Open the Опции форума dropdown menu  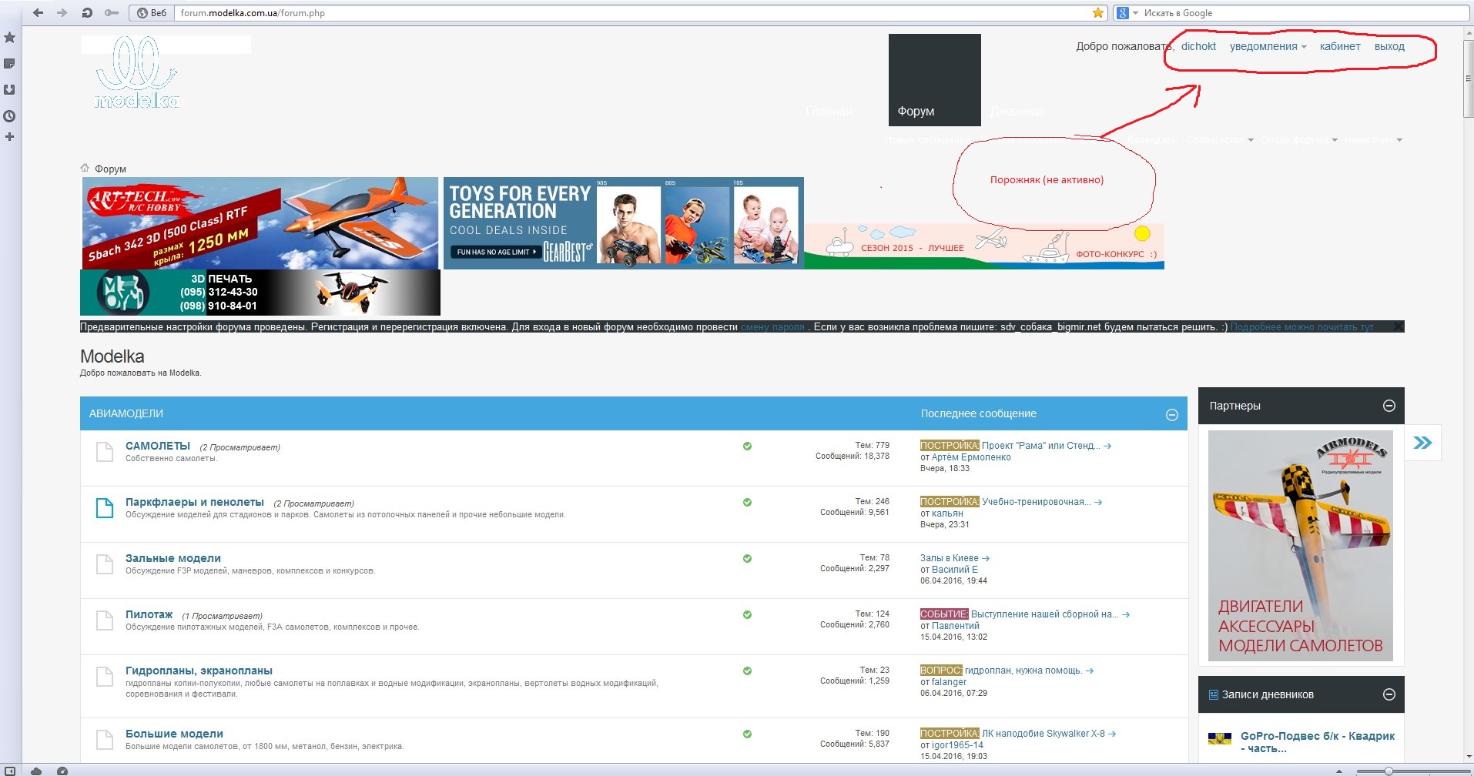(1298, 140)
